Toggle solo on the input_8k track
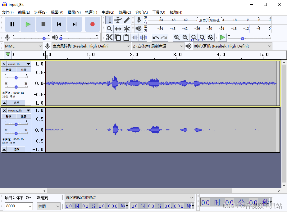This screenshot has width=287, height=212. (23, 70)
